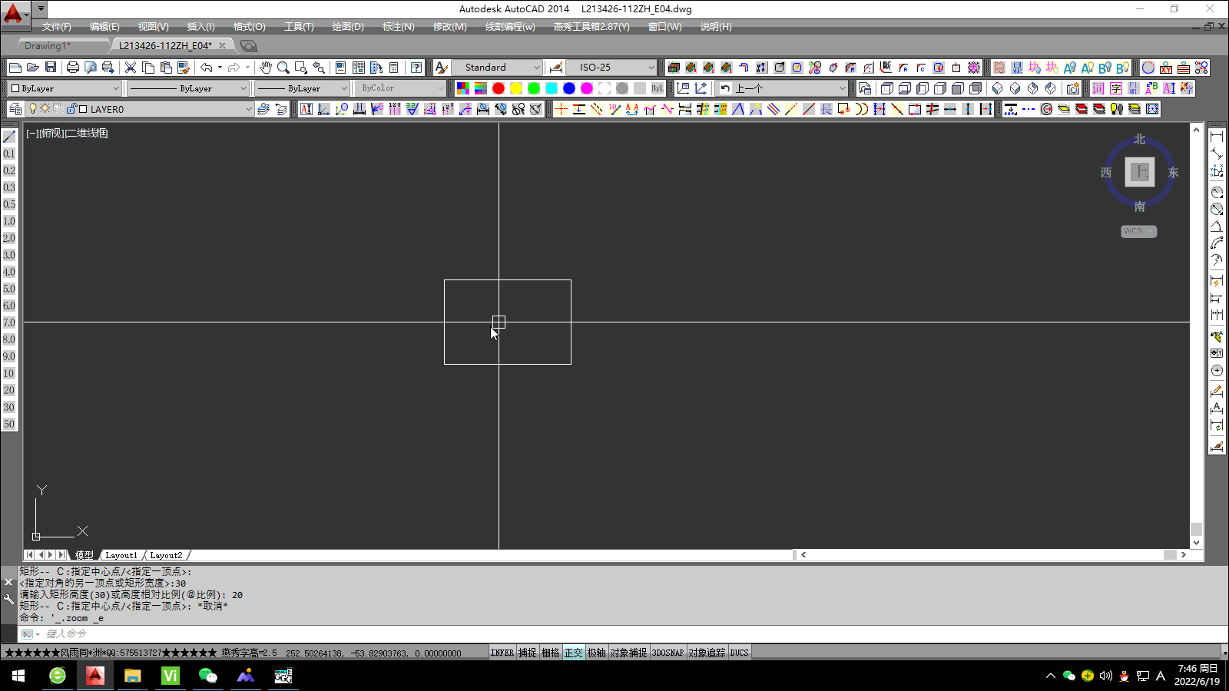Screen dimensions: 1229x691
Task: Toggle 捕捉 snap mode
Action: pos(528,653)
